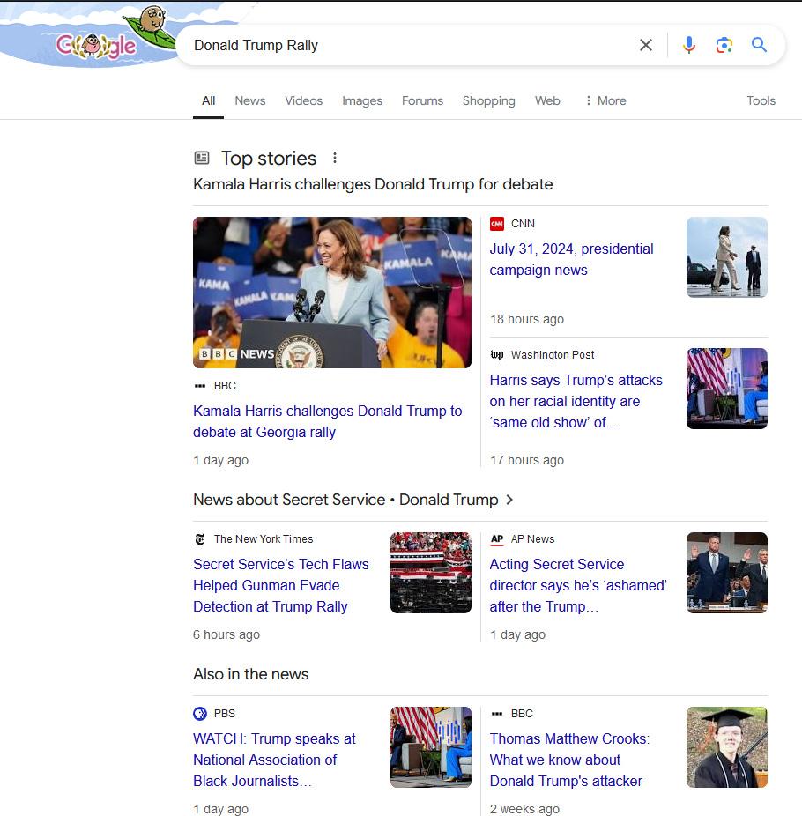Click the PBS source name

point(225,714)
